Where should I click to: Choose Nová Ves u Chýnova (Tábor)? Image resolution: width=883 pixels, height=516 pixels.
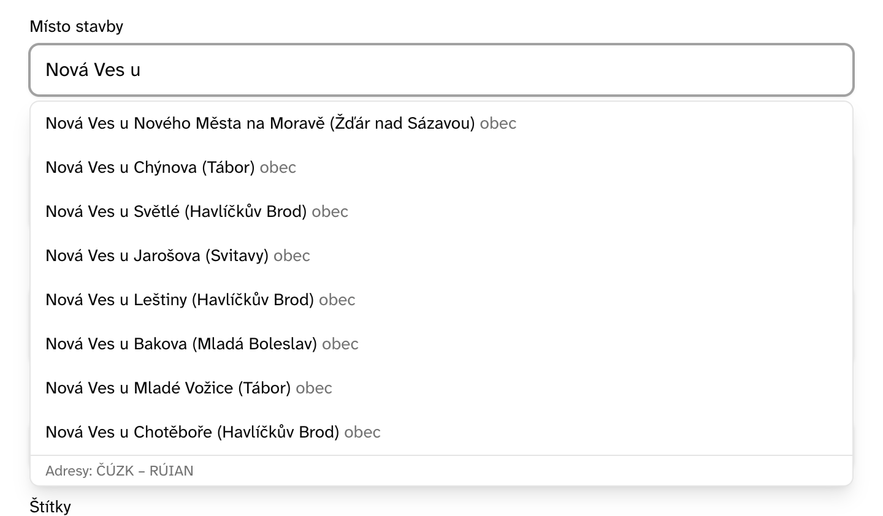442,167
